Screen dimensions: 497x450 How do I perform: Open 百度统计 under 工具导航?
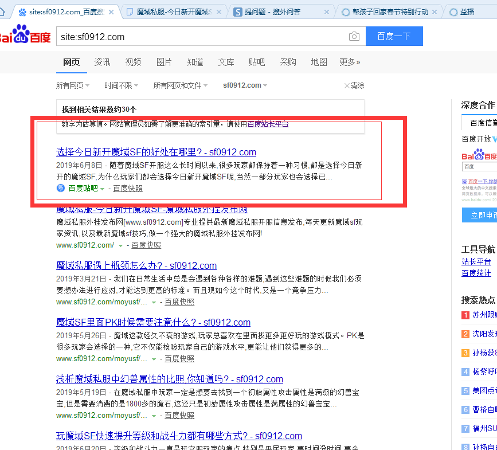(x=476, y=273)
